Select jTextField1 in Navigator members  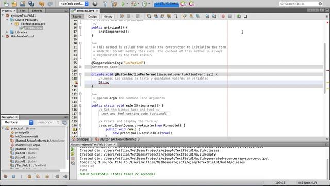[31, 165]
